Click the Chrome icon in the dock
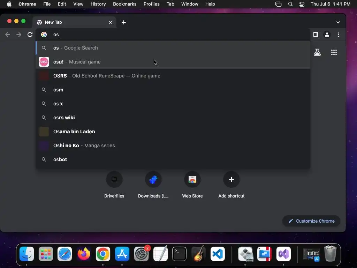 pos(103,254)
